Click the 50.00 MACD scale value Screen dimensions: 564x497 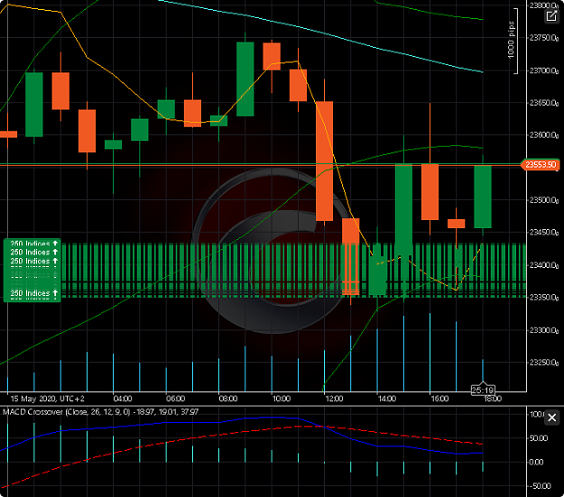(x=539, y=438)
